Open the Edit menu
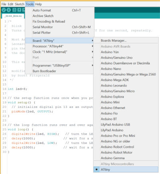The height and width of the screenshot is (174, 160). (x=10, y=4)
